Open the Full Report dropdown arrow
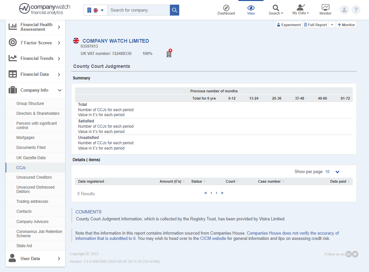Screen dimensions: 369x272 (x=332, y=25)
